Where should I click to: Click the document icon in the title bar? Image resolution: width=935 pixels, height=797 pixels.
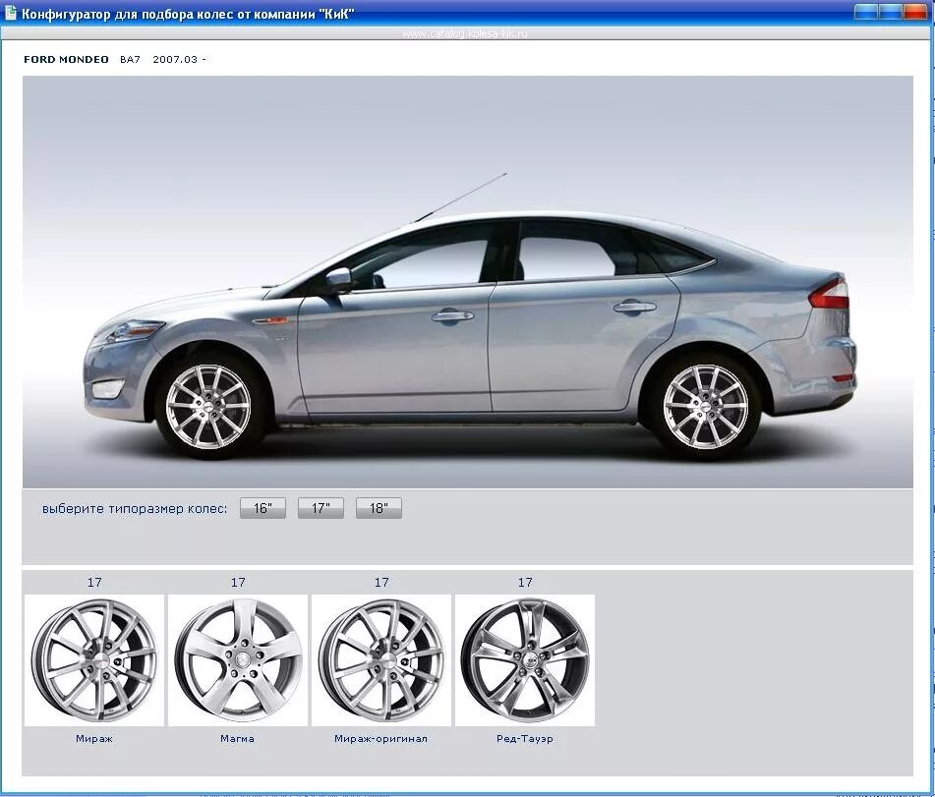pyautogui.click(x=10, y=13)
